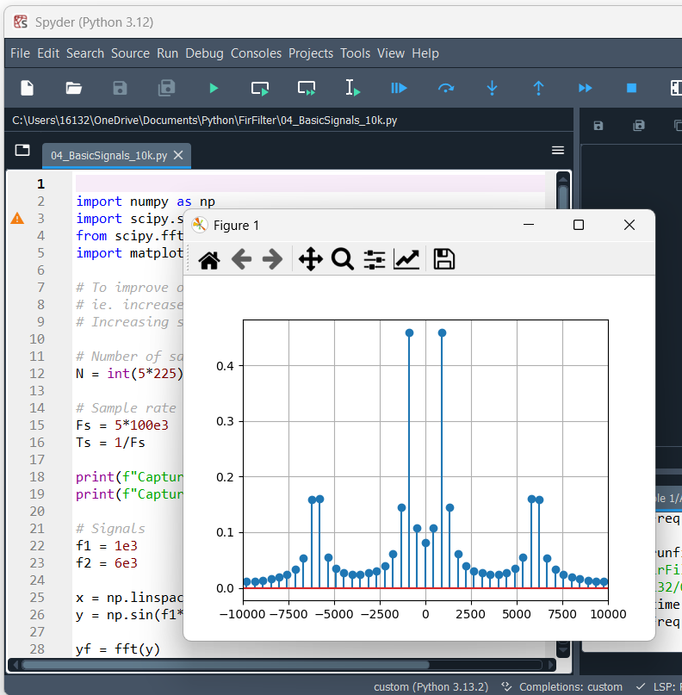The image size is (682, 695).
Task: Run file with the green play button
Action: pyautogui.click(x=214, y=88)
